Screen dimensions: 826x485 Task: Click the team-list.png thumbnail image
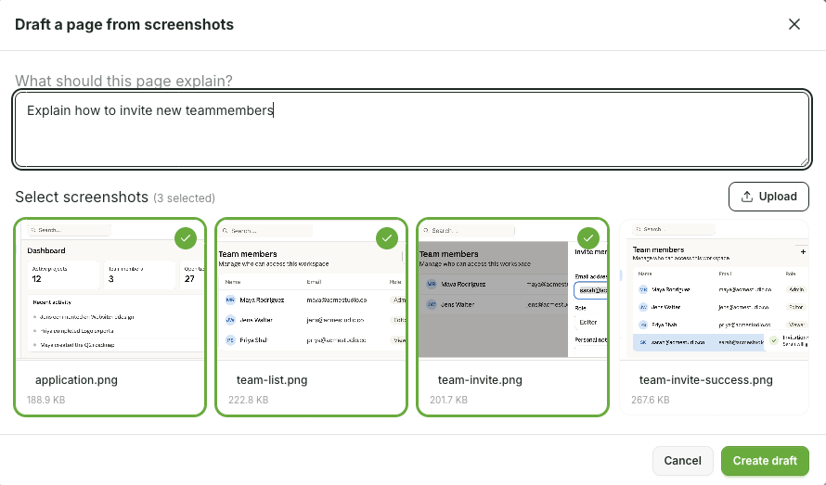311,289
